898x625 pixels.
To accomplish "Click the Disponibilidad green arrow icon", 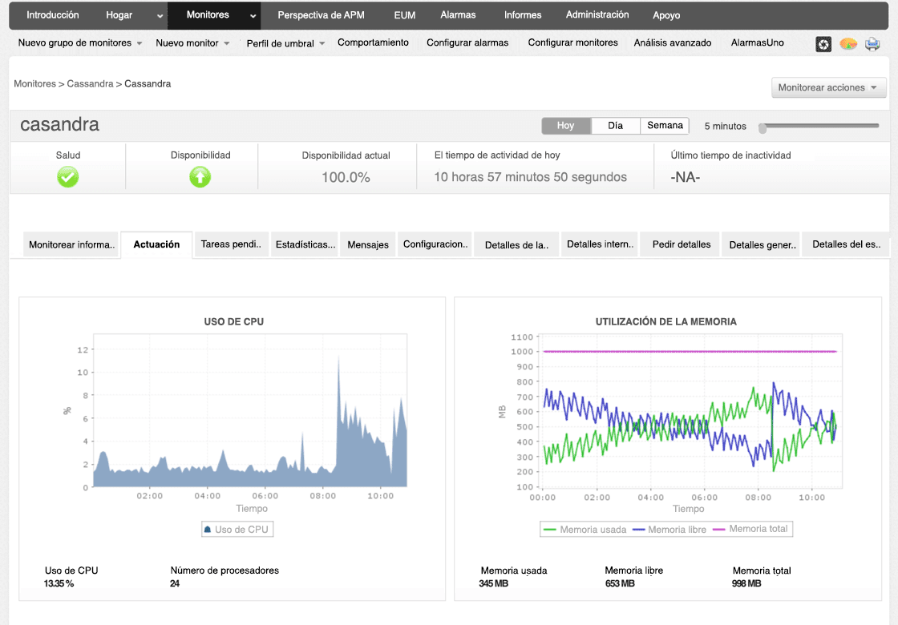I will 200,177.
